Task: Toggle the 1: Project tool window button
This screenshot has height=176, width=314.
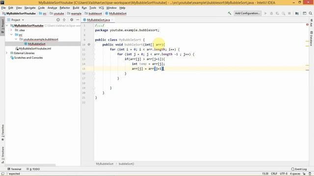Action: point(2,26)
